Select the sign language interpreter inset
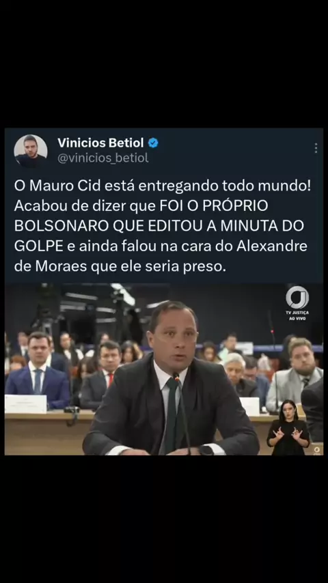Image resolution: width=328 pixels, height=583 pixels. (288, 427)
